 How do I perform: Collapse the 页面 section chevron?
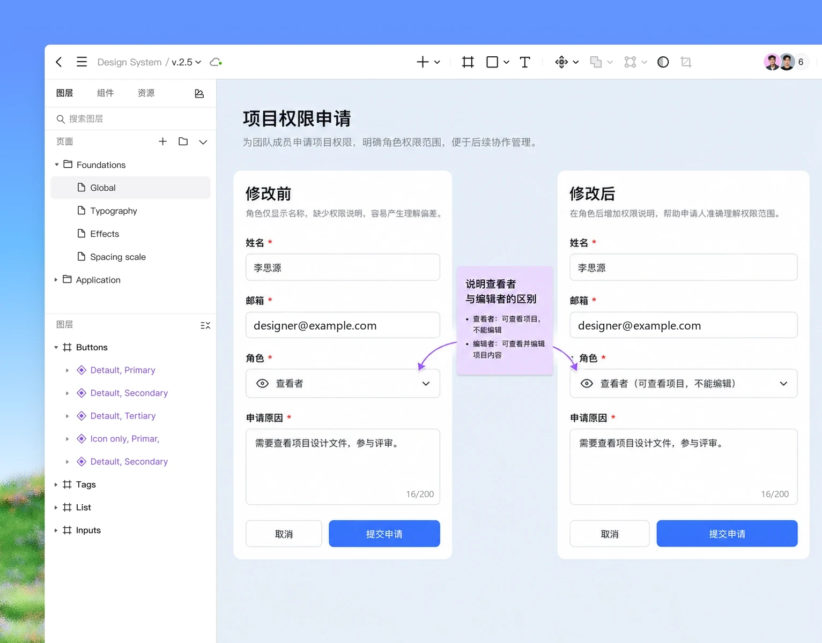click(203, 142)
